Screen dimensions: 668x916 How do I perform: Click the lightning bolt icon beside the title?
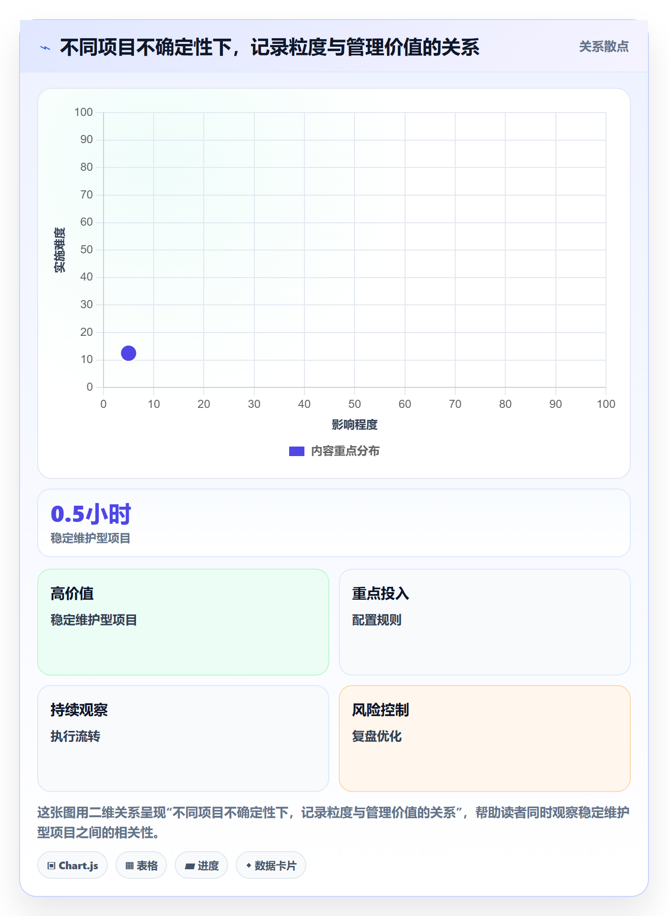point(45,48)
